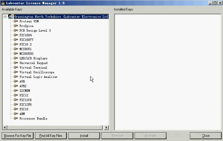Image resolution: width=223 pixels, height=141 pixels.
Task: Click the key icon next to PIC12C6
Action: tap(16, 100)
